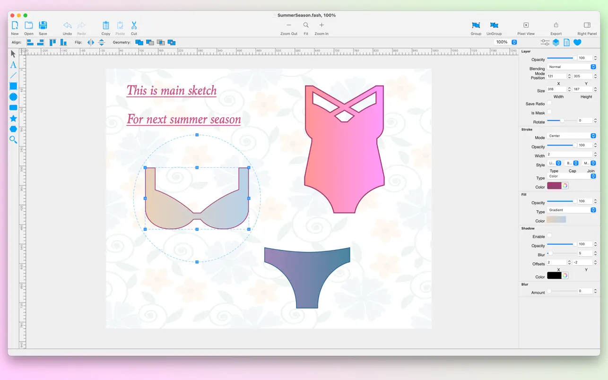Image resolution: width=608 pixels, height=380 pixels.
Task: Toggle the Right Panel
Action: tap(587, 26)
